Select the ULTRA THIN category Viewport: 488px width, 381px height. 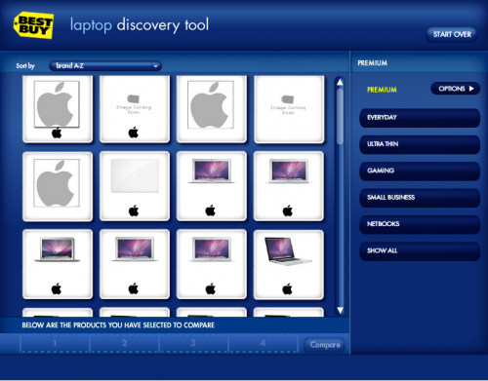420,144
